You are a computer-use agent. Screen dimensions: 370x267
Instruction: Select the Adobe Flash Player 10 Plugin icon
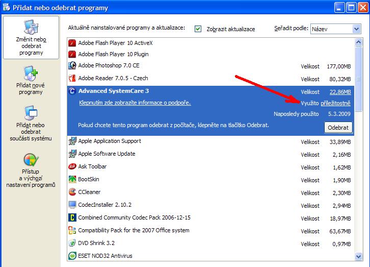72,54
